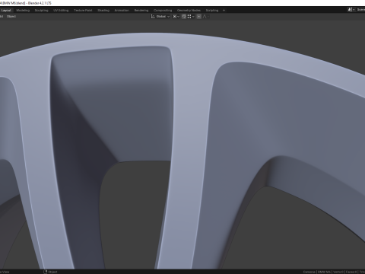
Task: Click the transform orientation axes icon
Action: pos(153,17)
